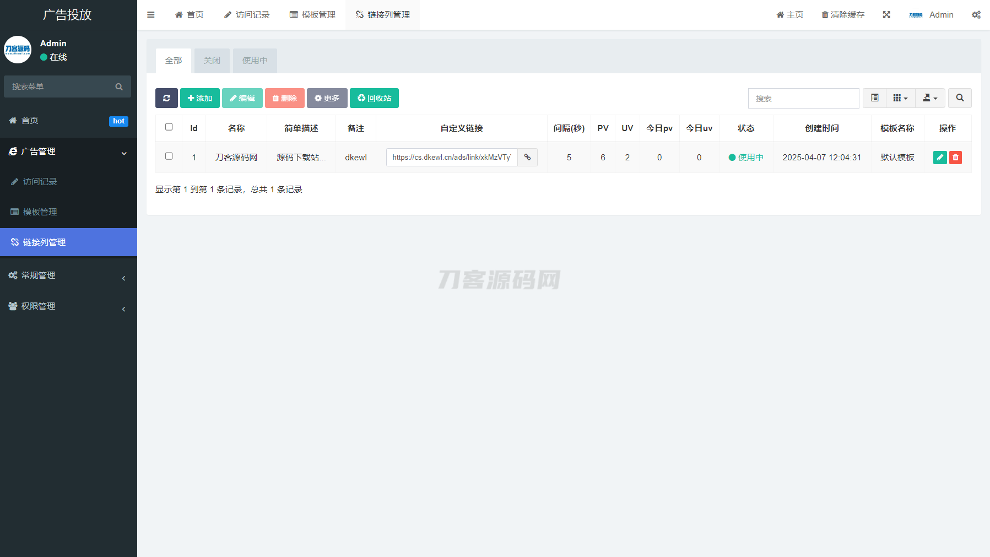The height and width of the screenshot is (557, 990).
Task: Click the 使用中 status indicator in the row
Action: tap(746, 157)
